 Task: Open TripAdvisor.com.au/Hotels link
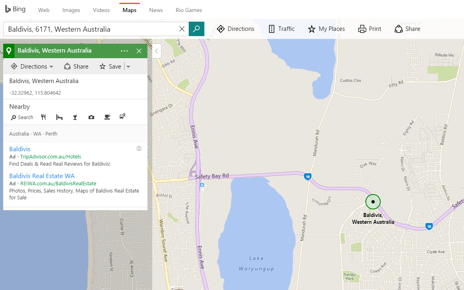tap(50, 157)
